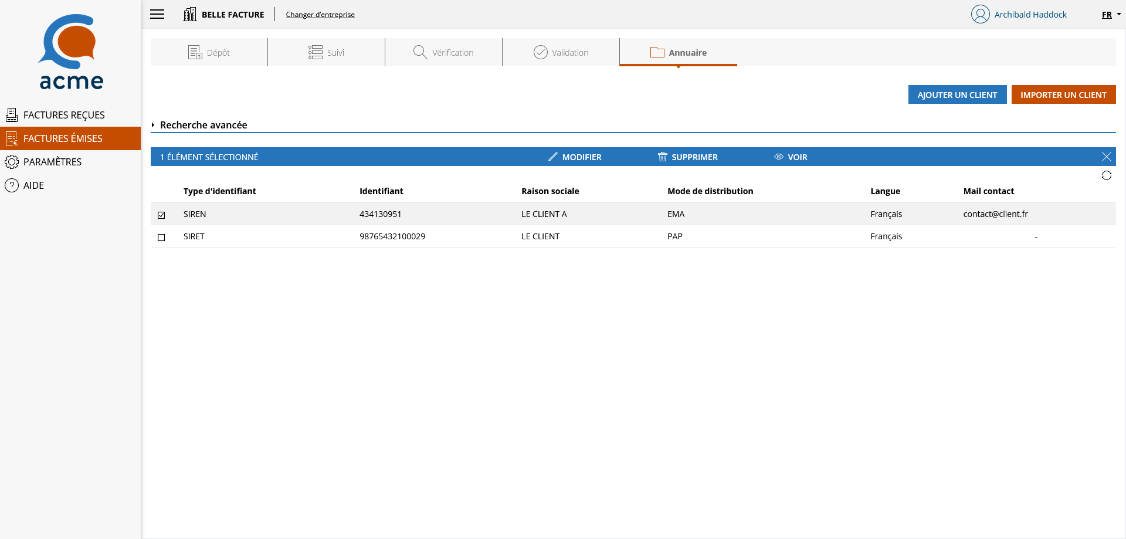
Task: Click the Factures reçues sidebar icon
Action: (12, 115)
